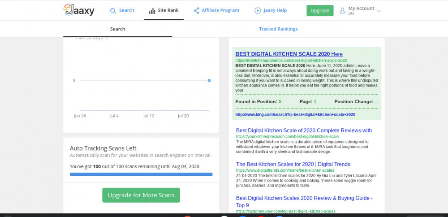The width and height of the screenshot is (448, 217).
Task: Click the Found in Position: 5 text
Action: (x=258, y=101)
